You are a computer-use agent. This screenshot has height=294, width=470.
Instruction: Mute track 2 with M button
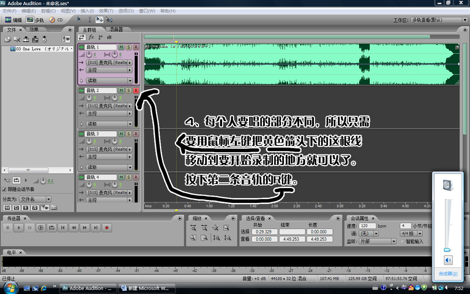122,90
